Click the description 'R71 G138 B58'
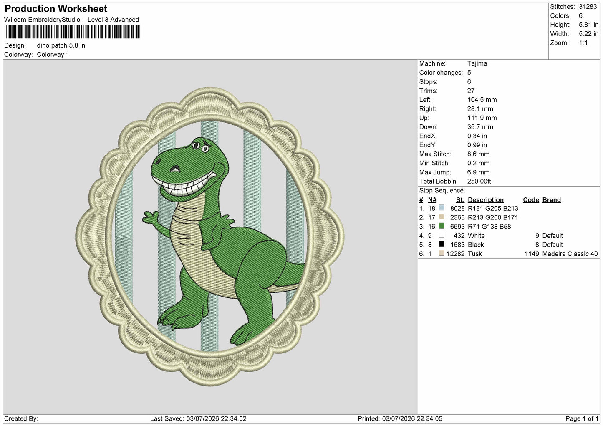This screenshot has width=603, height=426. click(x=489, y=227)
